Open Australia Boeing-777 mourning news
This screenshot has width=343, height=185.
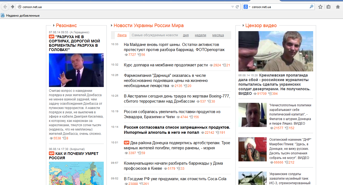[x=177, y=99]
